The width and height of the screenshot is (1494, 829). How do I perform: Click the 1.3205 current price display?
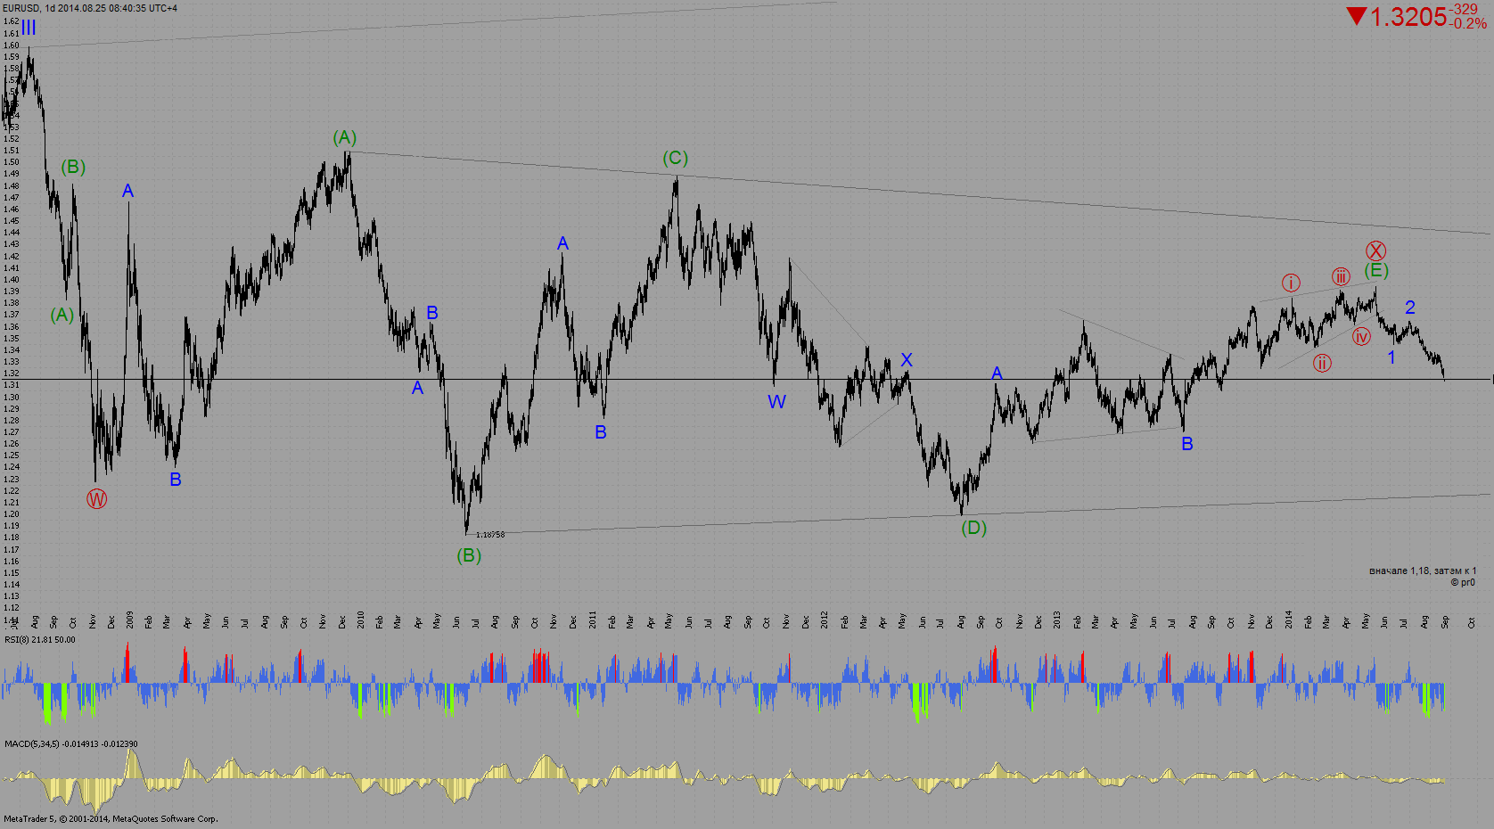1408,17
